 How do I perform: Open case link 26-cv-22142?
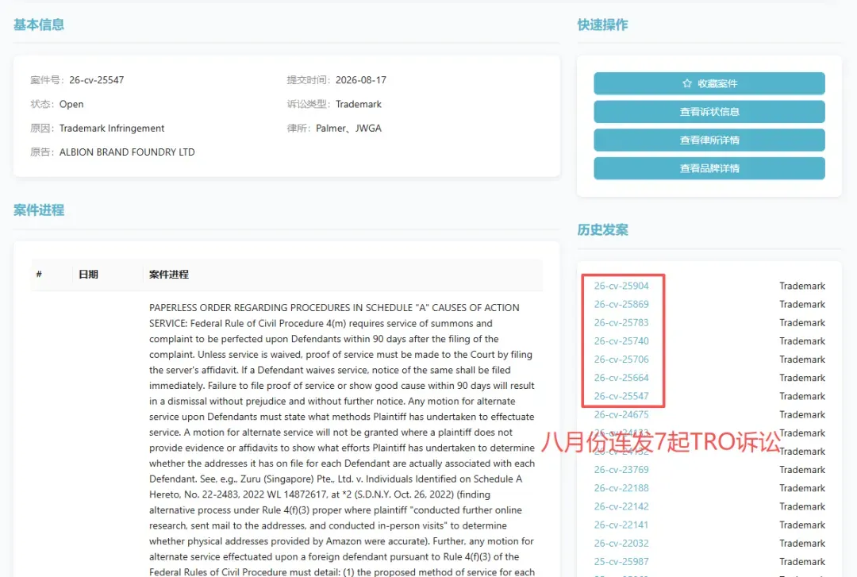(621, 506)
